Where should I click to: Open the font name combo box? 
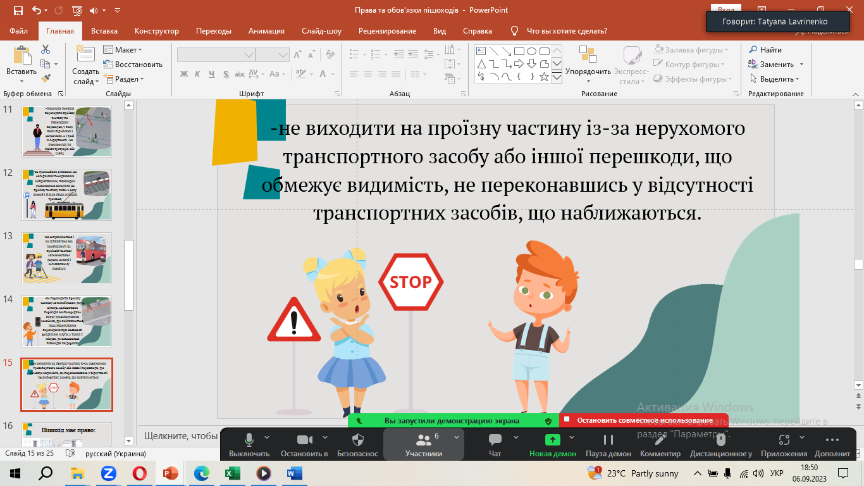215,55
